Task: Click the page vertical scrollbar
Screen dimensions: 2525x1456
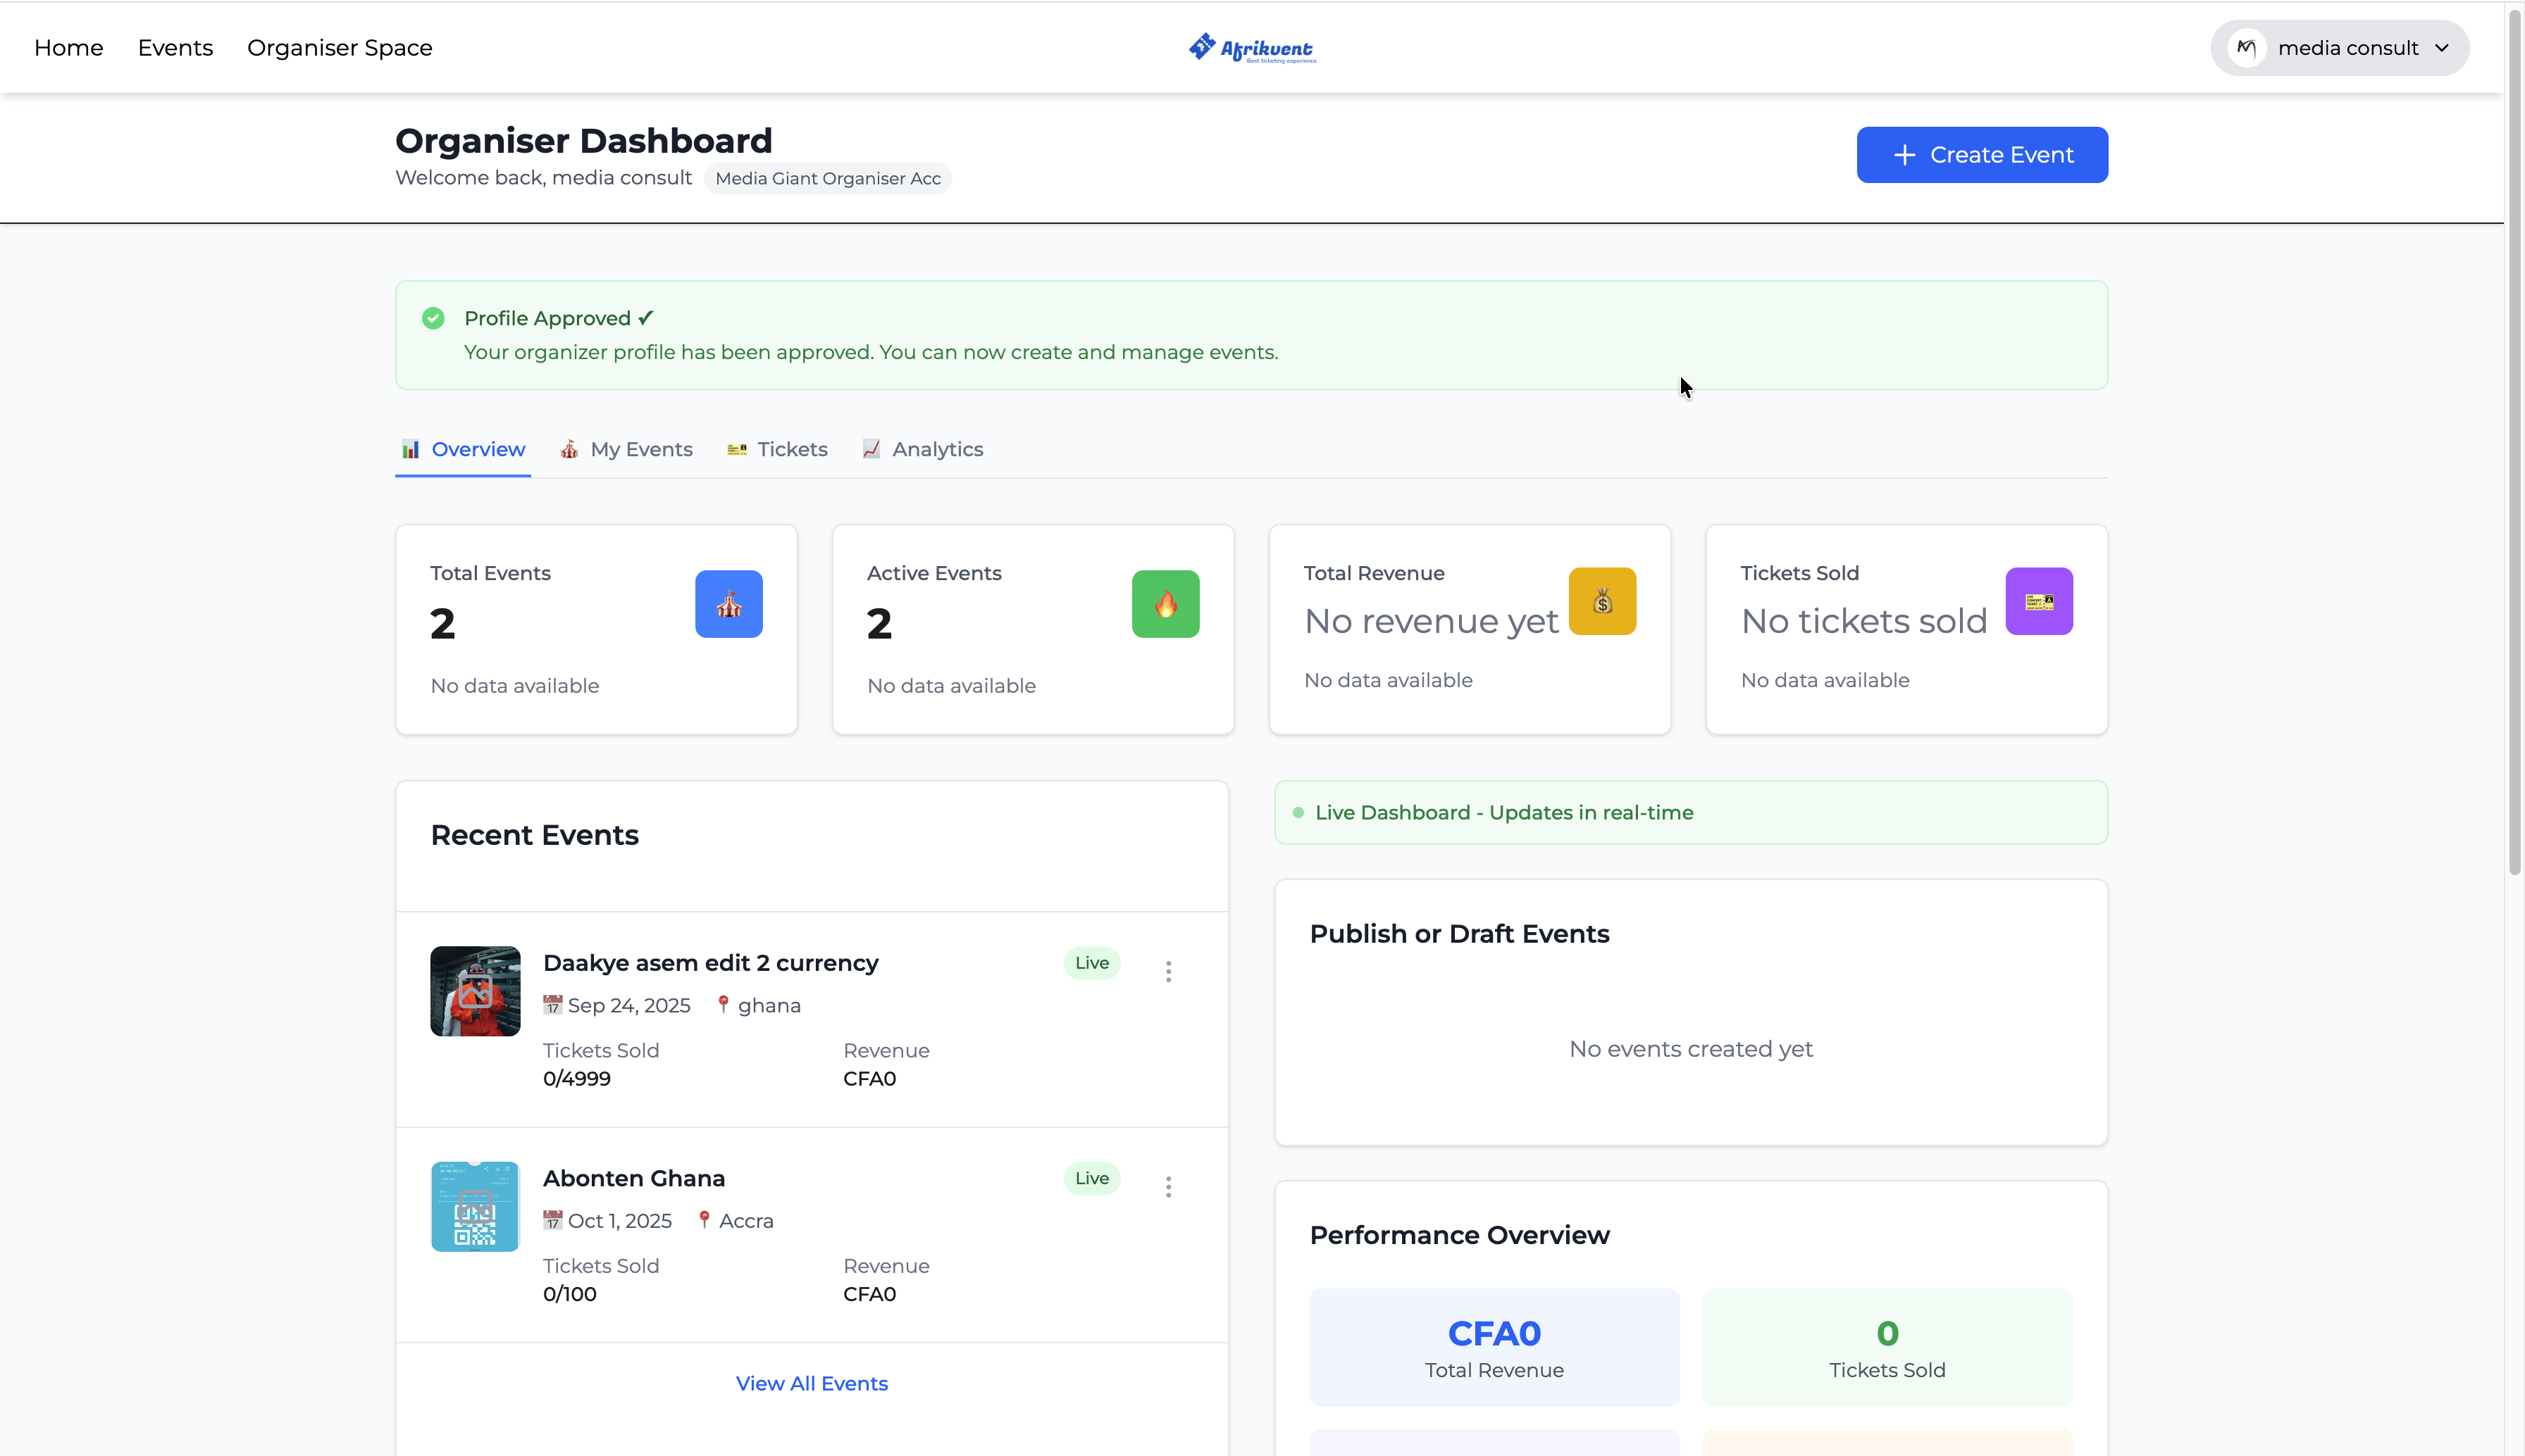Action: (x=2514, y=440)
